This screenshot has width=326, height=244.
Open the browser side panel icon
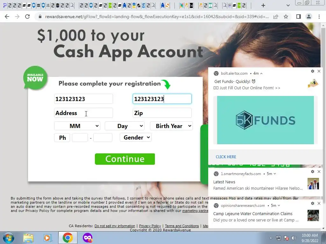(x=298, y=17)
